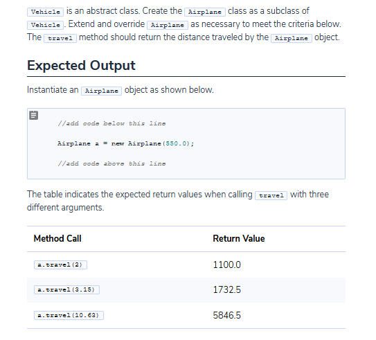Click the a.travel(10.63) table cell
Viewport: 376px width, 340px height.
coord(69,315)
